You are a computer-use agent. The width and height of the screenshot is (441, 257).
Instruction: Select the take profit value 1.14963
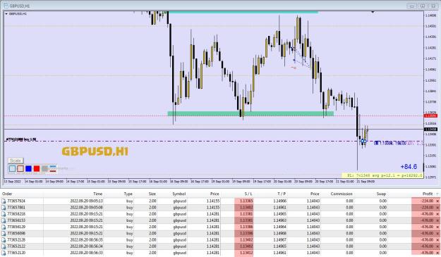pyautogui.click(x=279, y=220)
